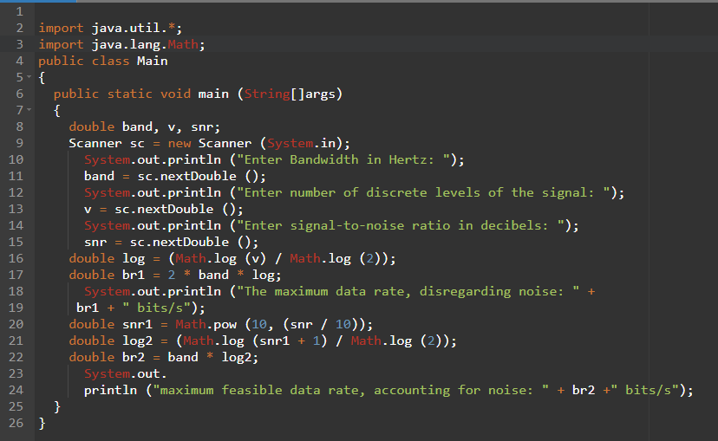718x441 pixels.
Task: Place cursor on the class name Main
Action: 152,61
